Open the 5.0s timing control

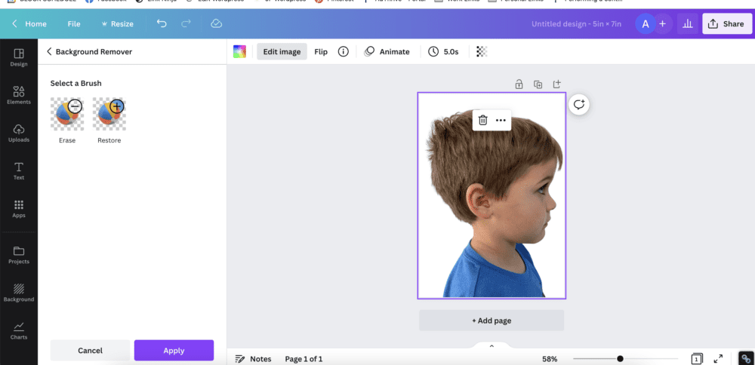click(443, 51)
